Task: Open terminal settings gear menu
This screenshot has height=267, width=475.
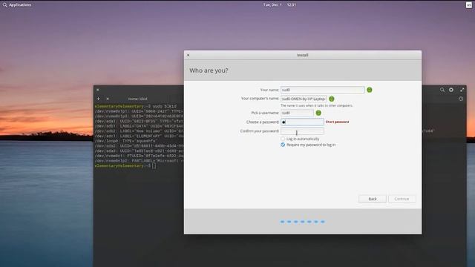Action: pyautogui.click(x=451, y=90)
